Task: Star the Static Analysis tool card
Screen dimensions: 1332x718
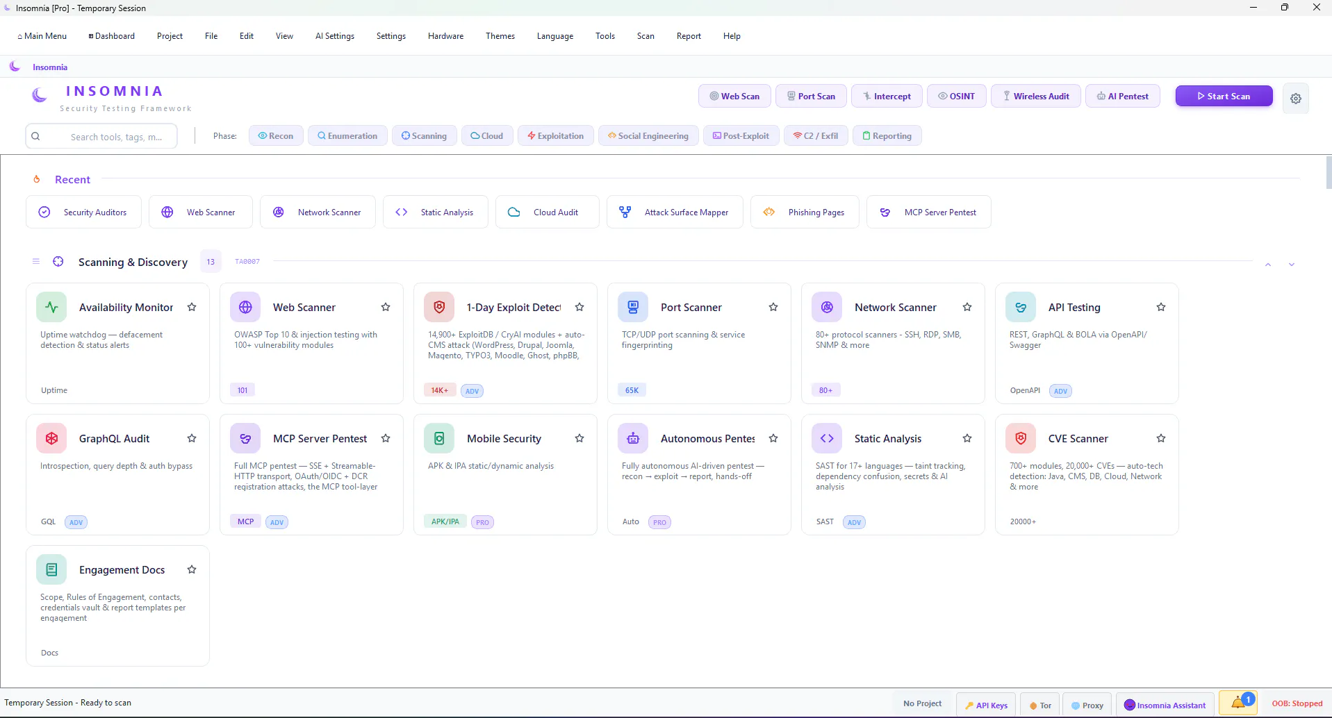Action: point(967,438)
